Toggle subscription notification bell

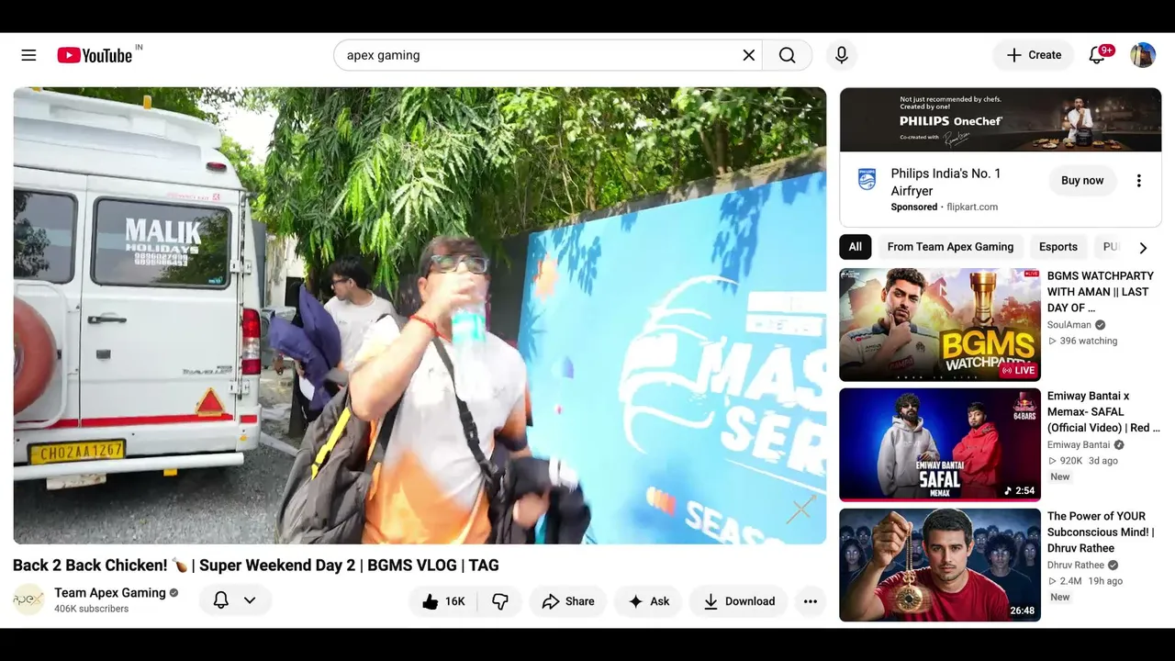[x=221, y=600]
